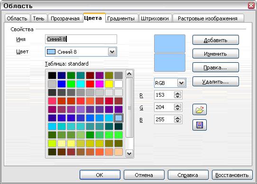Pick the magenta swatch in second row
Viewport: 257px width, 184px height.
[100, 84]
